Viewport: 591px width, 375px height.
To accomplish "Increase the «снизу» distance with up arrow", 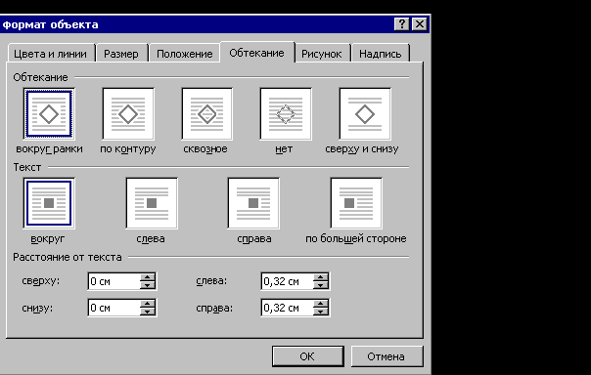I will coord(148,304).
